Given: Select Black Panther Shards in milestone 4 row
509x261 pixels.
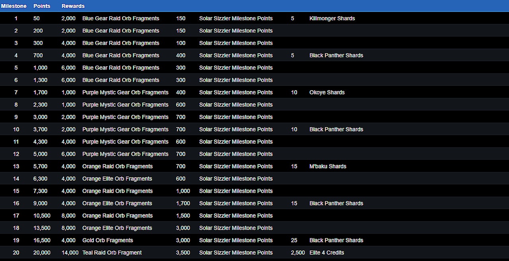Looking at the screenshot, I should 336,55.
